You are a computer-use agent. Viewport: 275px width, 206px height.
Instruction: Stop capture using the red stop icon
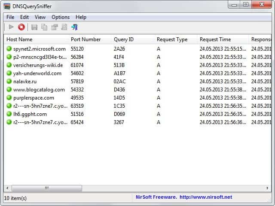click(21, 27)
